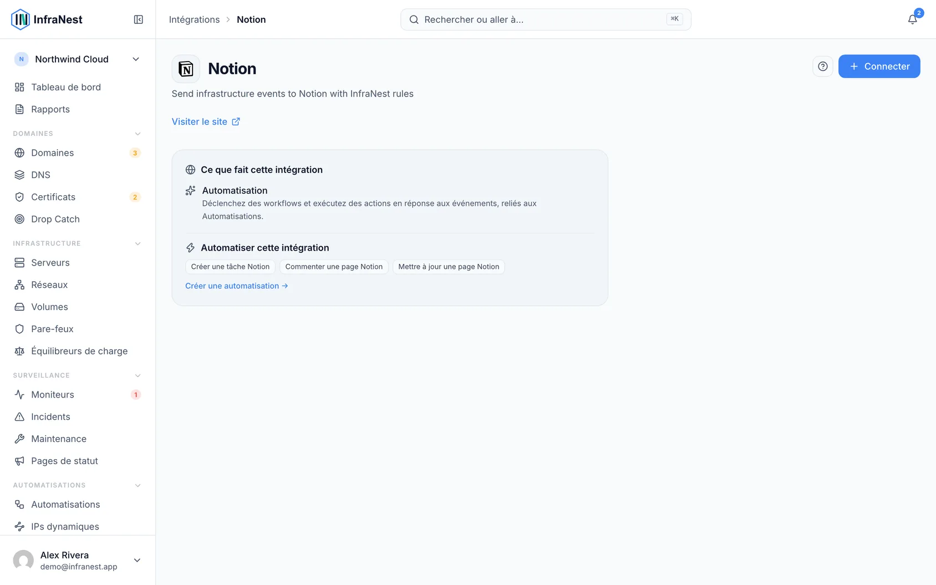The height and width of the screenshot is (585, 936).
Task: Click the Connecter button
Action: click(x=879, y=67)
